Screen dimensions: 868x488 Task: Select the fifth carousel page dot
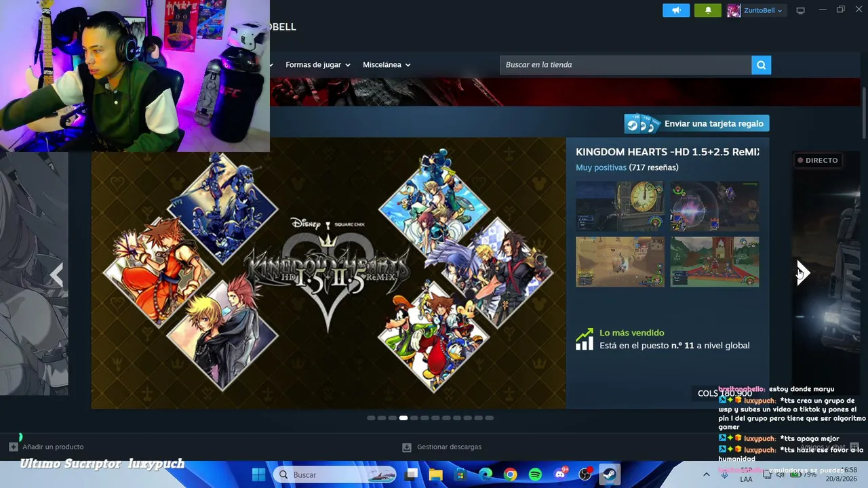(414, 418)
